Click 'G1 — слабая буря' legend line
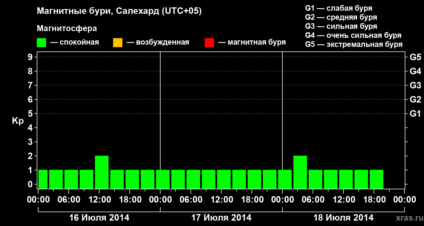424x226 pixels. 339,8
